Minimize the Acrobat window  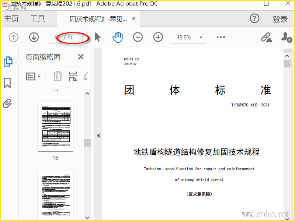tap(245, 3)
